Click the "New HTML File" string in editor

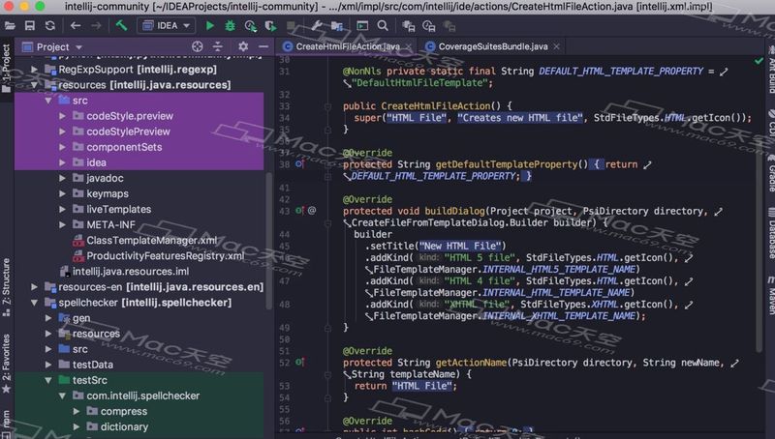[x=459, y=246]
